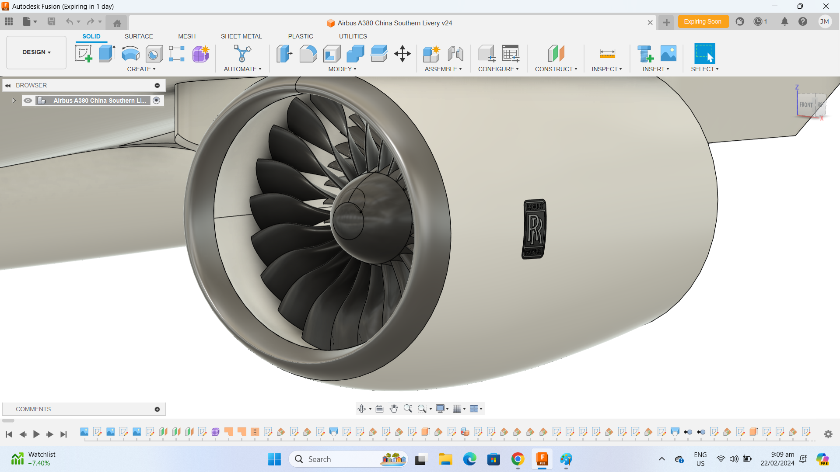Switch to the SHEET METAL tab

[x=241, y=36]
